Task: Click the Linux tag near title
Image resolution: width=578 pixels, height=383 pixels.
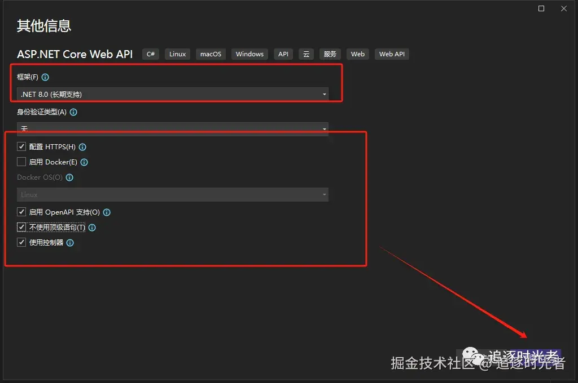Action: (x=178, y=54)
